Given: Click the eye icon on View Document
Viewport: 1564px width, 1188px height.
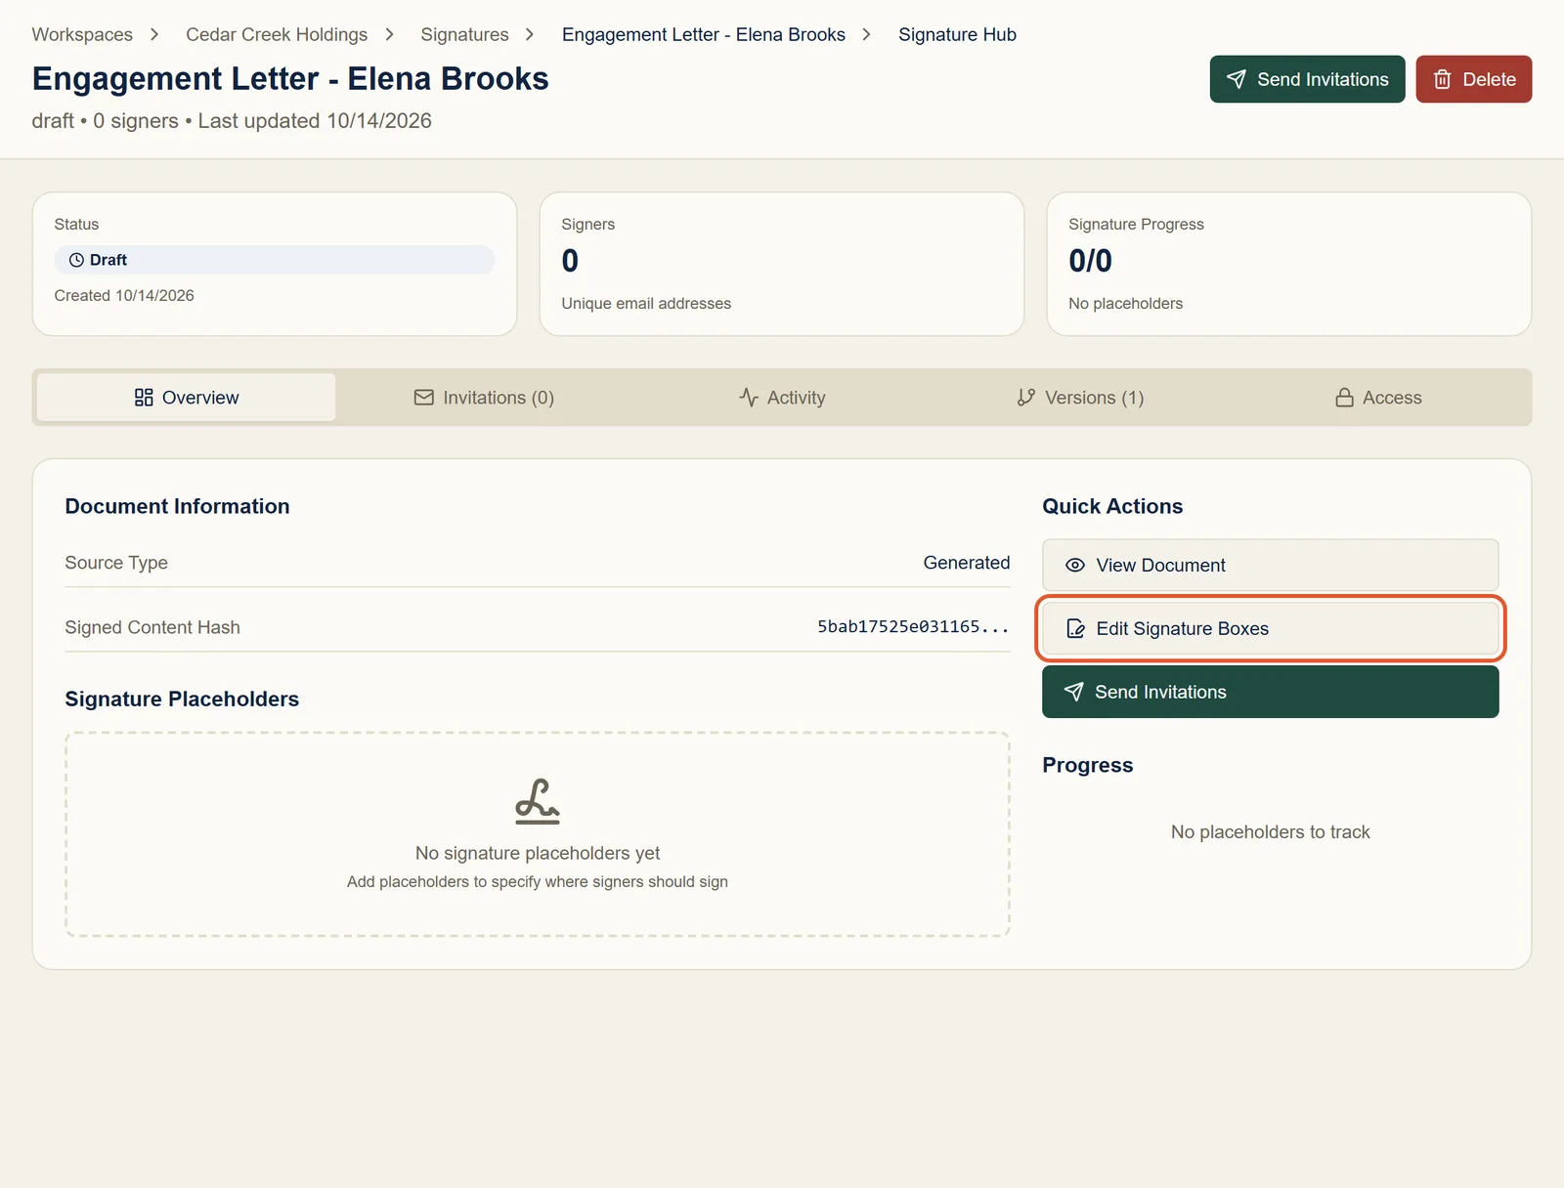Looking at the screenshot, I should [x=1075, y=565].
